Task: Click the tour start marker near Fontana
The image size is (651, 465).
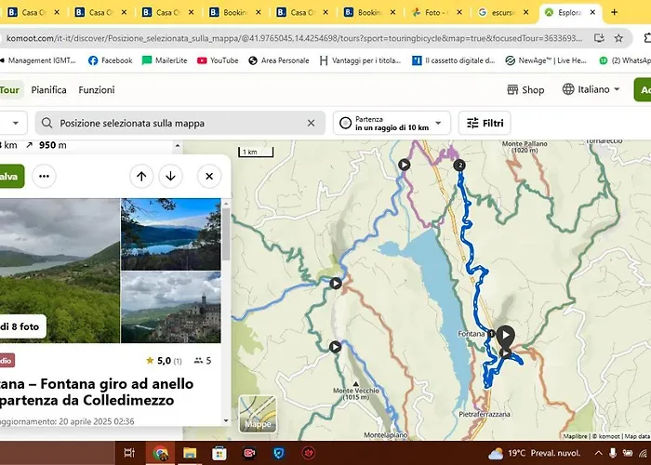Action: pos(505,335)
